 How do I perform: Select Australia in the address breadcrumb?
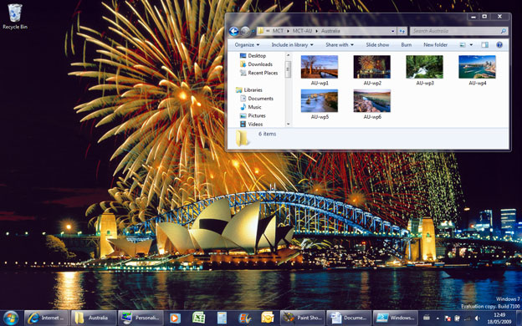click(330, 31)
